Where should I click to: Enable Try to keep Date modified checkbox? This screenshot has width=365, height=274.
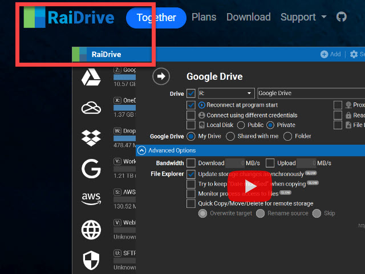[191, 184]
